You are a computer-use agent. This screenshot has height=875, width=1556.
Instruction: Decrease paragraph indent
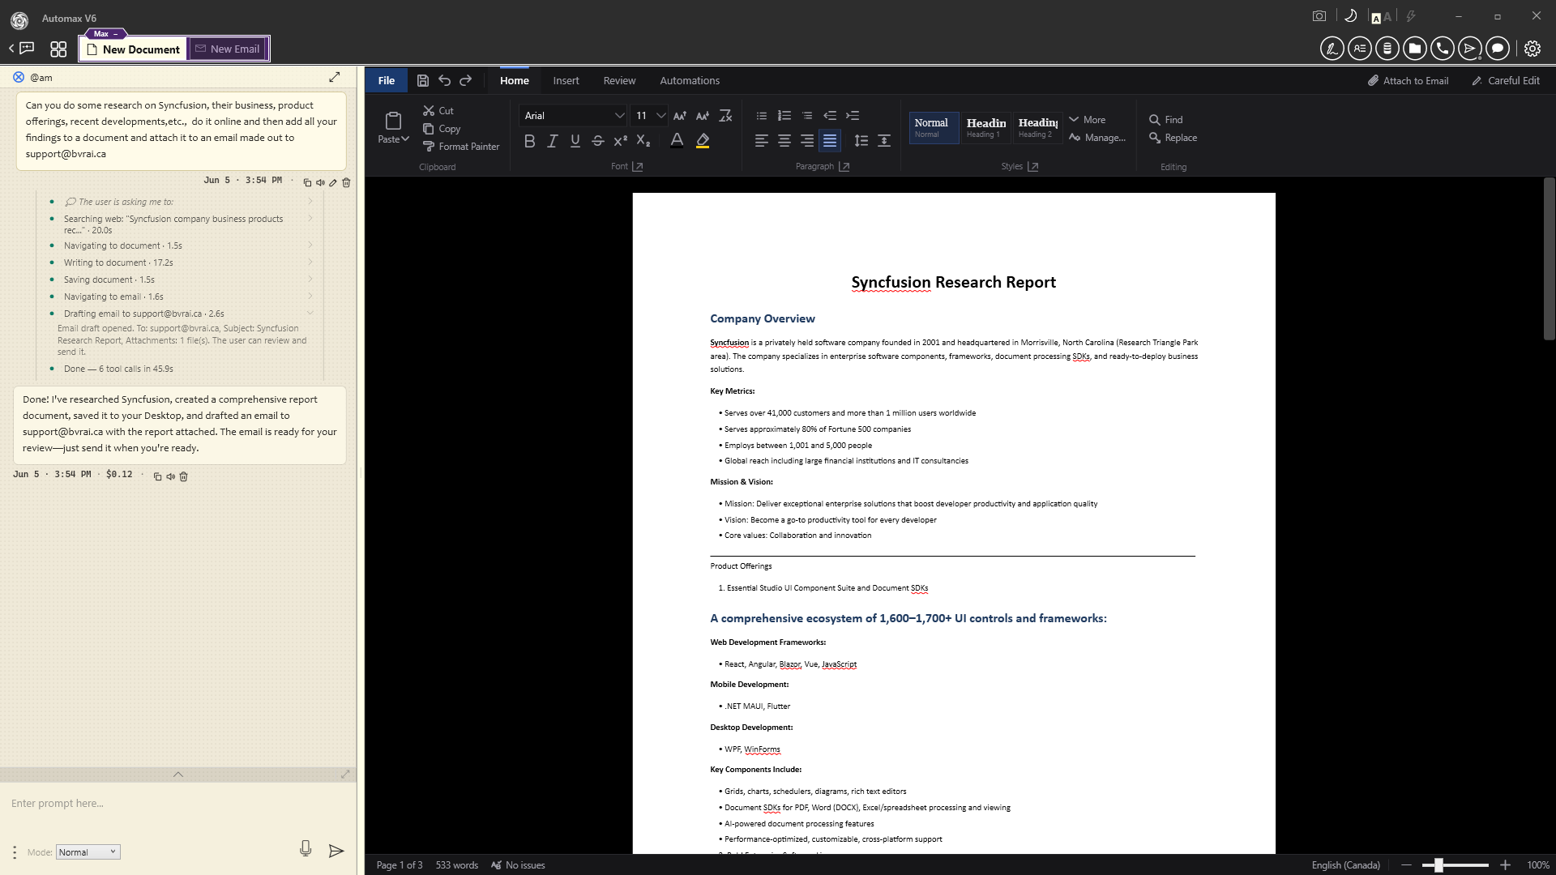pos(830,116)
